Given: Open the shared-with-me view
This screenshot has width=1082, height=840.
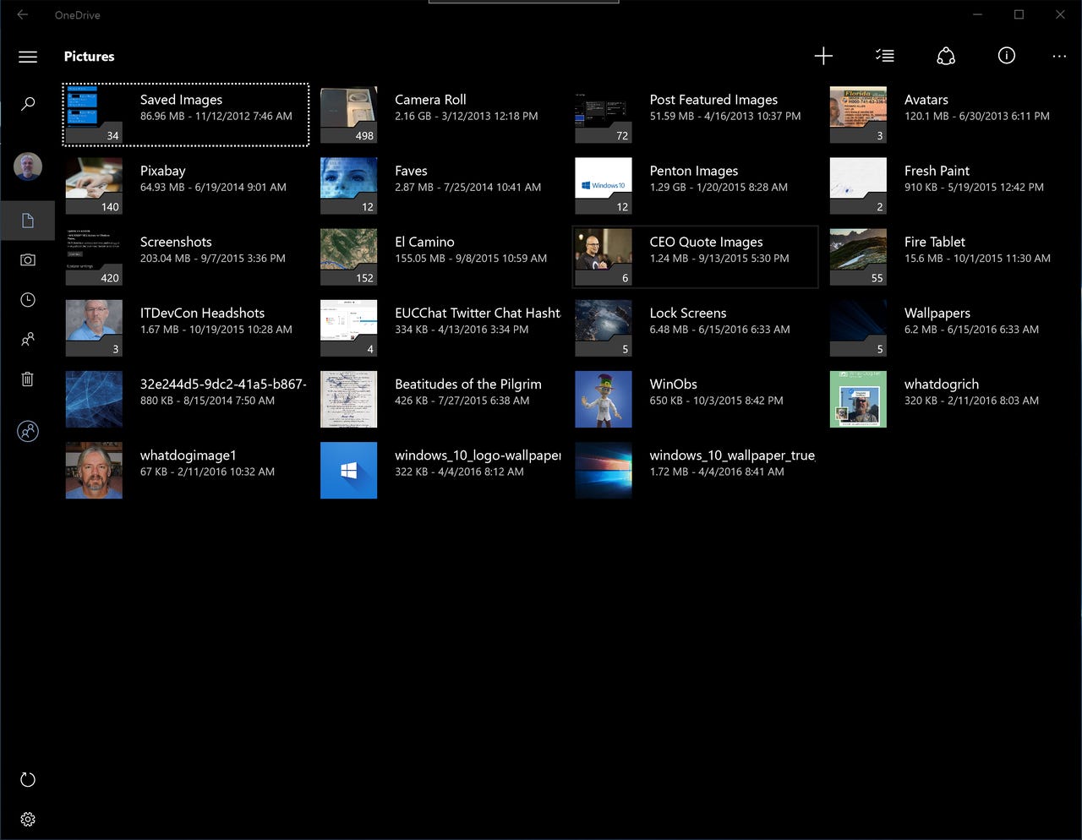Looking at the screenshot, I should coord(28,339).
